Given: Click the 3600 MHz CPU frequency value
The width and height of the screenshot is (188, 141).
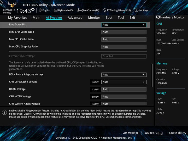Looking at the screenshot, I should pos(161,33).
